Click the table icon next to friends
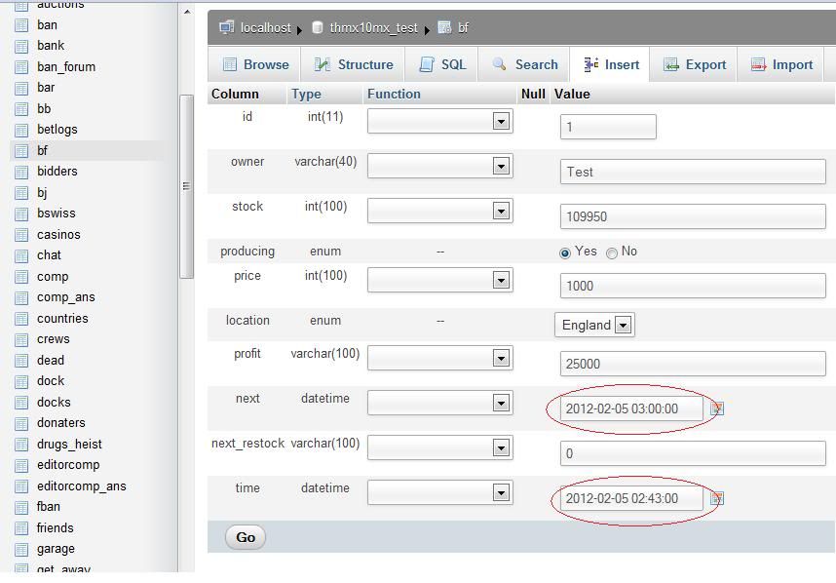This screenshot has height=583, width=836. tap(21, 527)
